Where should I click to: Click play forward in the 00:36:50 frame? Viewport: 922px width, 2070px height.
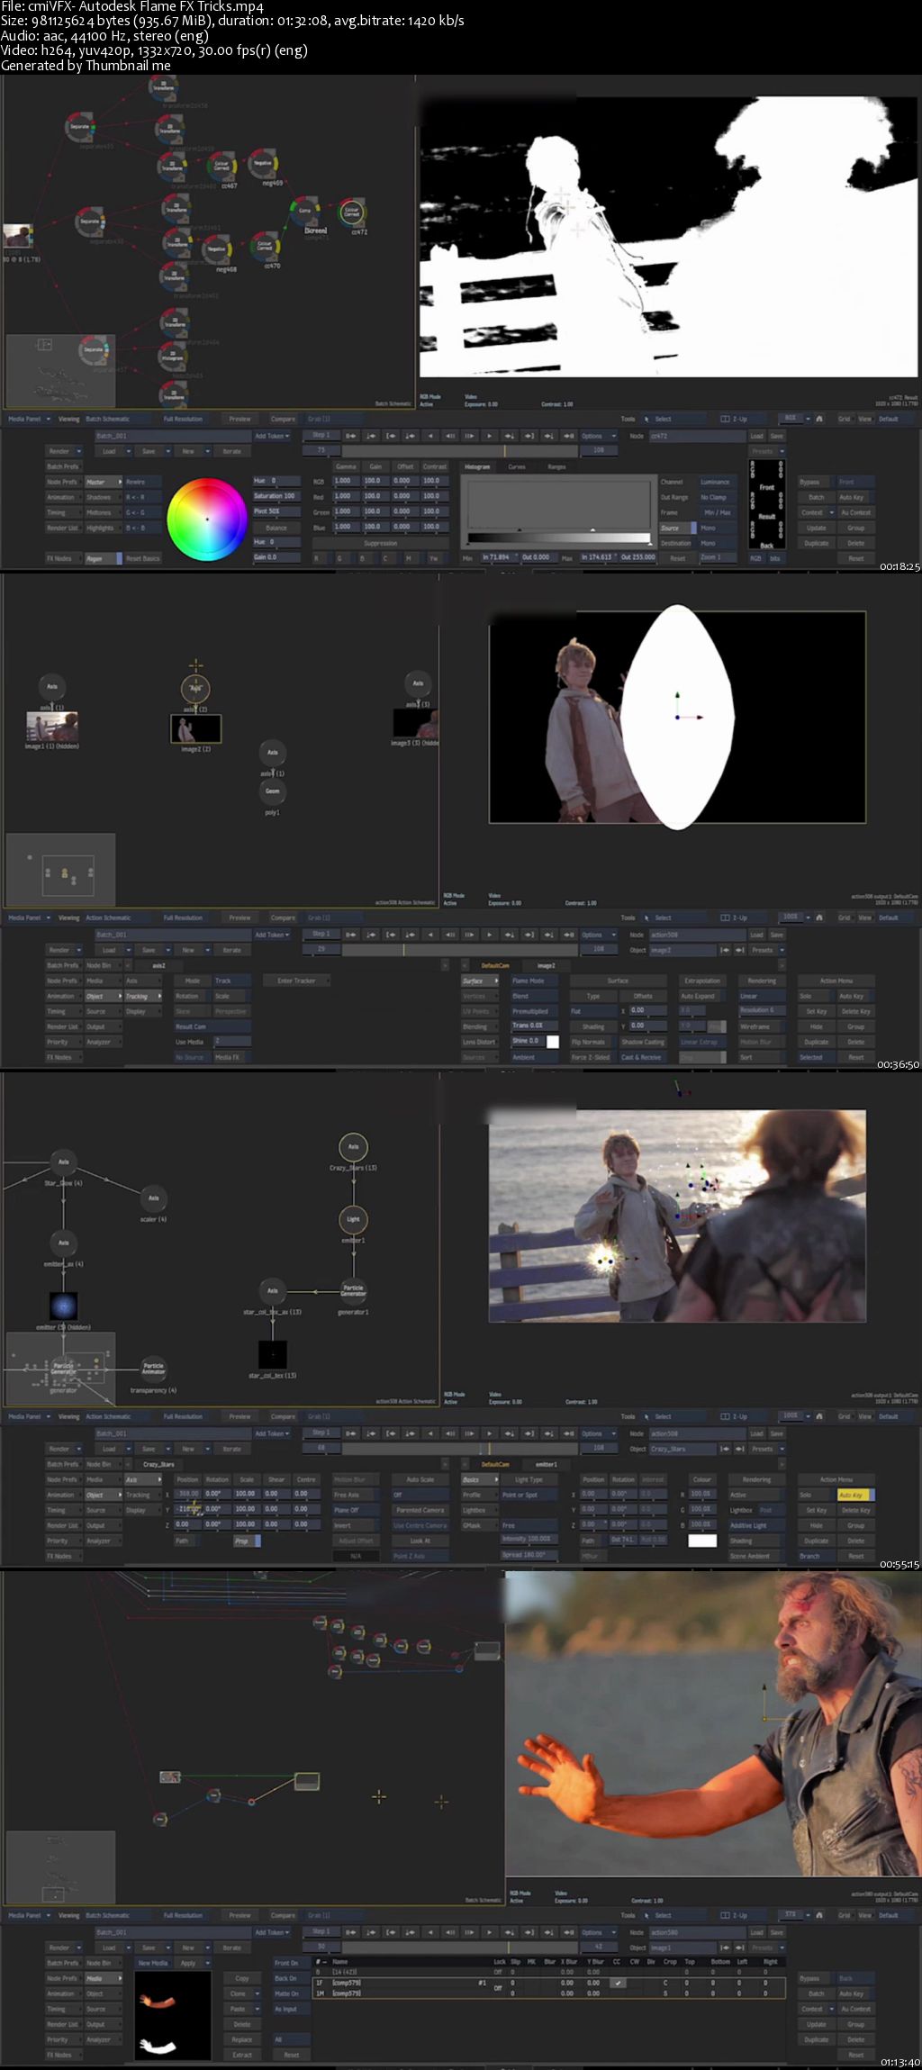coord(489,935)
